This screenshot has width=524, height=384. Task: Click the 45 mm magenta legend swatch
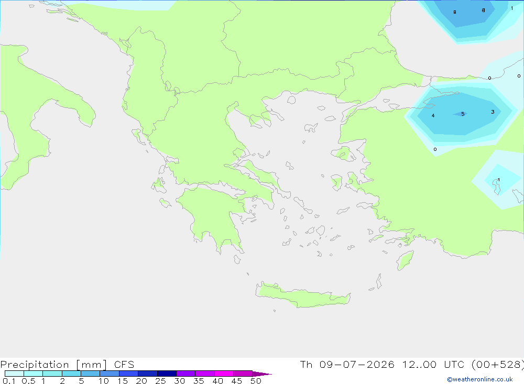click(x=243, y=374)
